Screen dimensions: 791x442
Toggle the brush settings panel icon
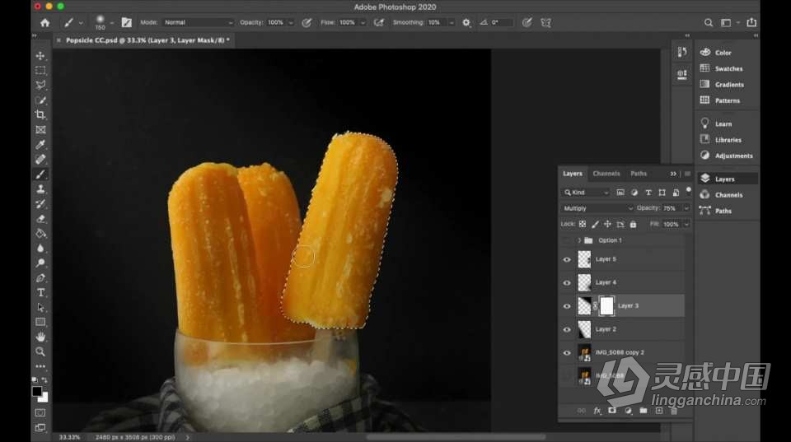tap(127, 23)
